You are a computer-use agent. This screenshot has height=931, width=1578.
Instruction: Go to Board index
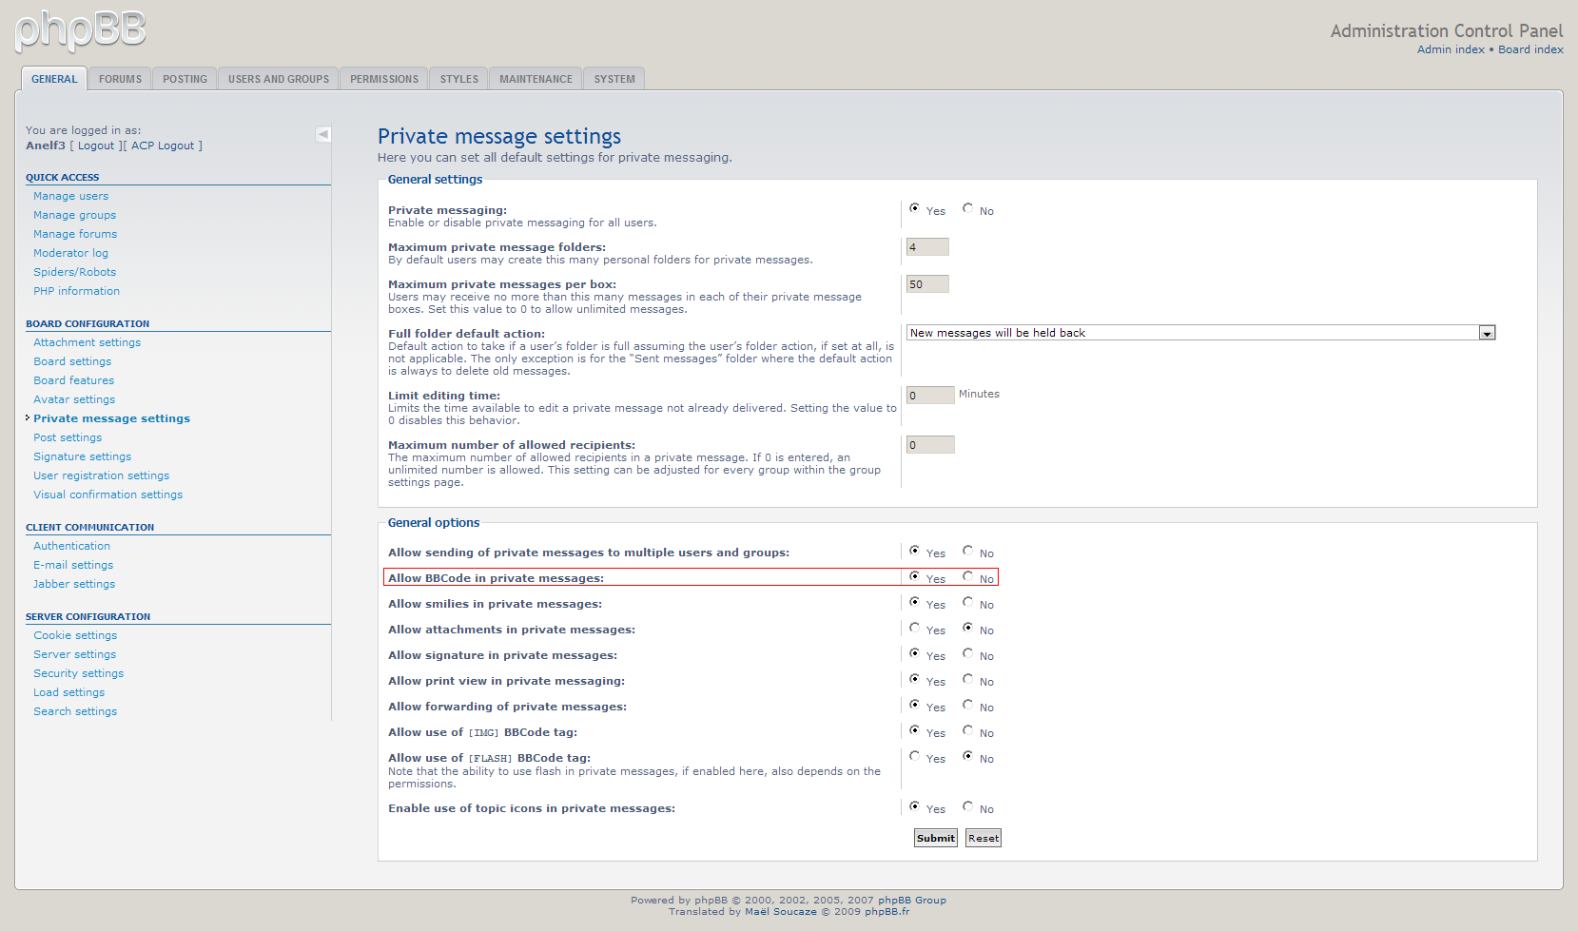(x=1530, y=49)
